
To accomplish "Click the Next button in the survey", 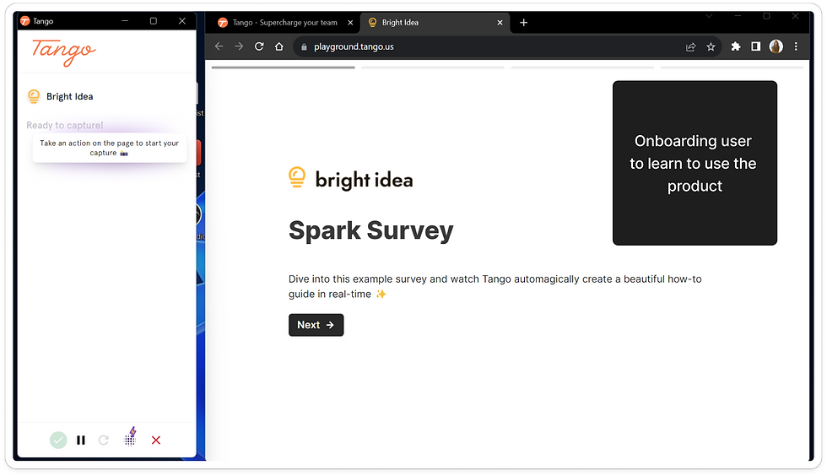I will click(316, 325).
